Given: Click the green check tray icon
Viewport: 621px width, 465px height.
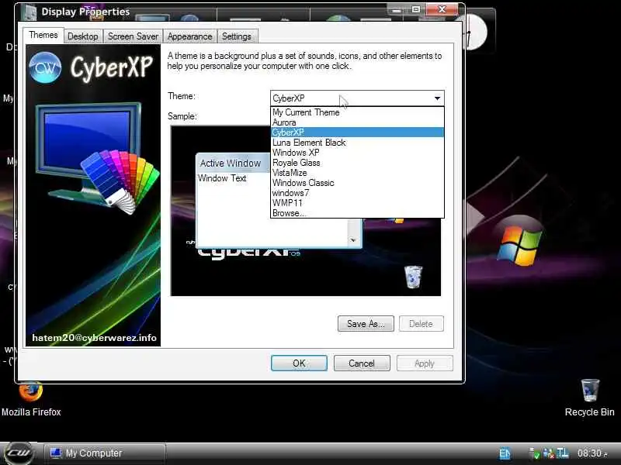Looking at the screenshot, I should tap(534, 453).
